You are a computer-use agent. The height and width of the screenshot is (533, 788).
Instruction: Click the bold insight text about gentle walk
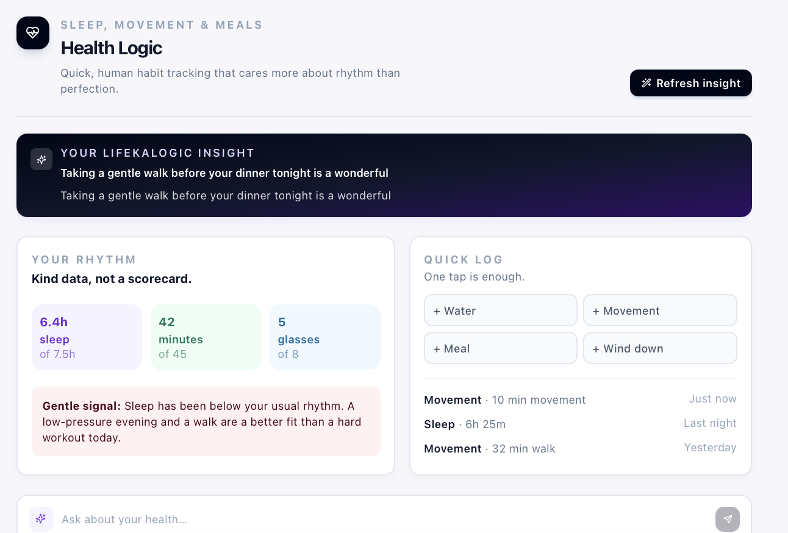224,173
